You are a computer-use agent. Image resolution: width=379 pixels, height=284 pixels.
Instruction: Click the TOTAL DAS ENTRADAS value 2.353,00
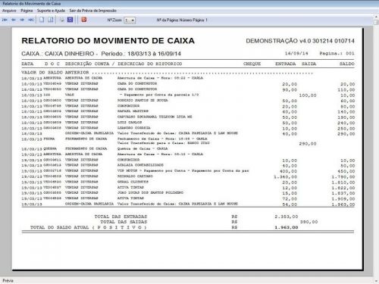click(287, 217)
